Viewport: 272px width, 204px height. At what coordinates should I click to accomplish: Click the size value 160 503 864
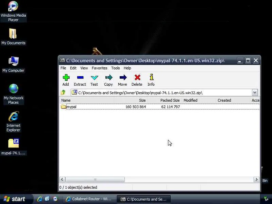click(136, 107)
